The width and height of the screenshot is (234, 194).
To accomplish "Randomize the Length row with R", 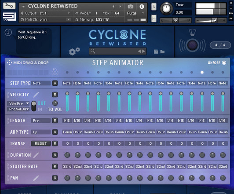I will pyautogui.click(x=55, y=121).
